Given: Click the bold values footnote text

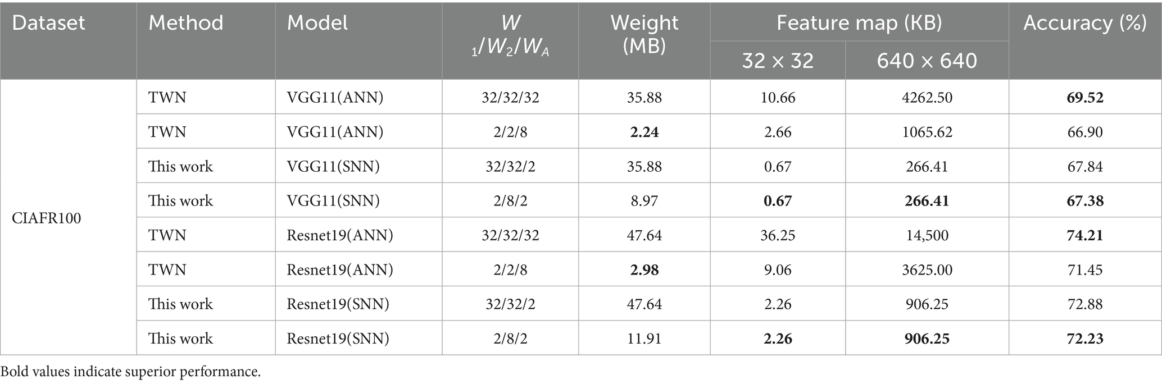Looking at the screenshot, I should pos(131,371).
